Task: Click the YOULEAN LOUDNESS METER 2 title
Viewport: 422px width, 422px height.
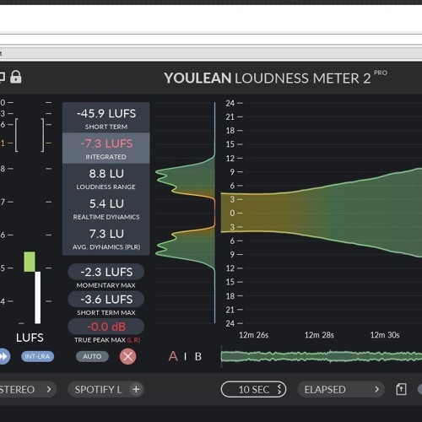Action: click(x=267, y=78)
